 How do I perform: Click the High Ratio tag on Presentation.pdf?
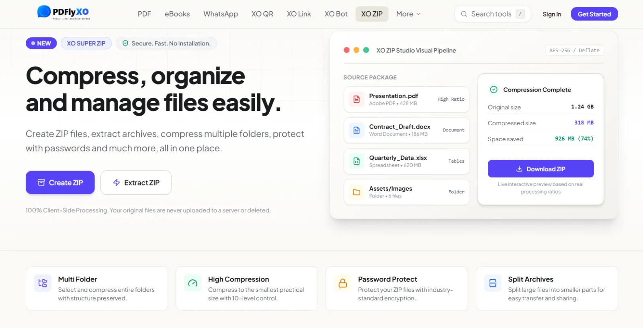[451, 99]
